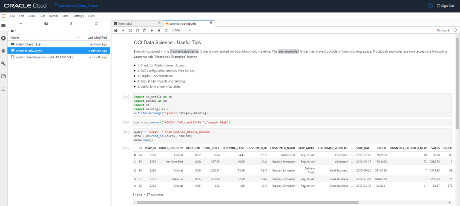Open the View menu

tap(32, 16)
